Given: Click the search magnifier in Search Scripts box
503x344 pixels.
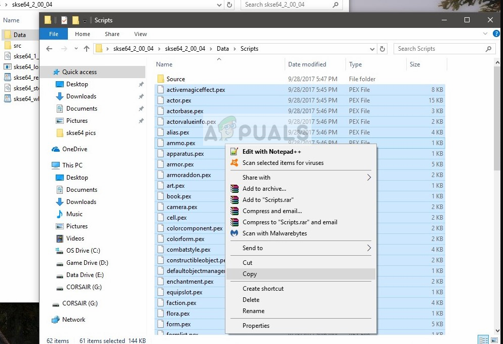Looking at the screenshot, I should click(x=488, y=49).
